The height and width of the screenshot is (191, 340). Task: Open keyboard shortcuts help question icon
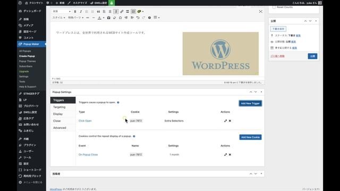tap(149, 18)
